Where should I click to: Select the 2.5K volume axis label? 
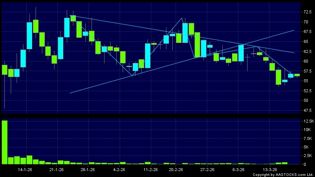coord(308,156)
